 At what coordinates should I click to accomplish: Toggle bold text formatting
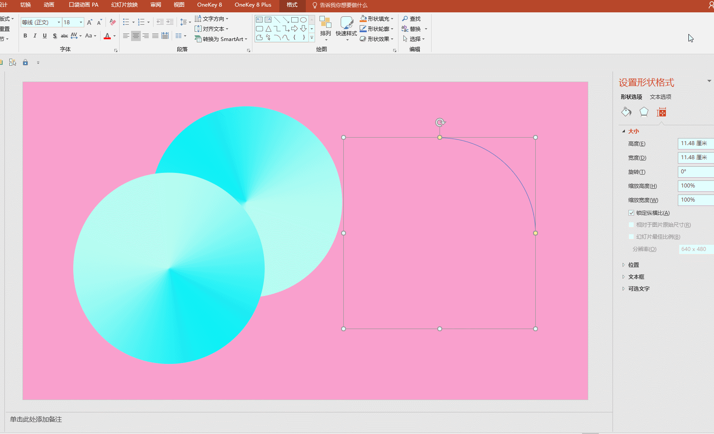point(25,36)
